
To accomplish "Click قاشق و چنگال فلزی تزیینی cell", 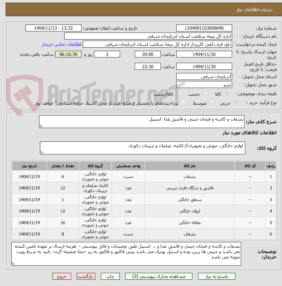I will [x=190, y=188].
